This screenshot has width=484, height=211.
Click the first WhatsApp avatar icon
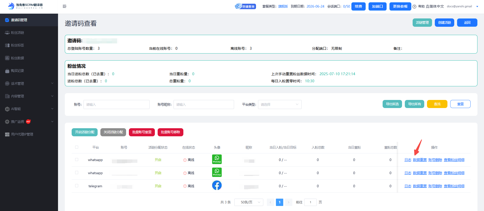pyautogui.click(x=217, y=159)
